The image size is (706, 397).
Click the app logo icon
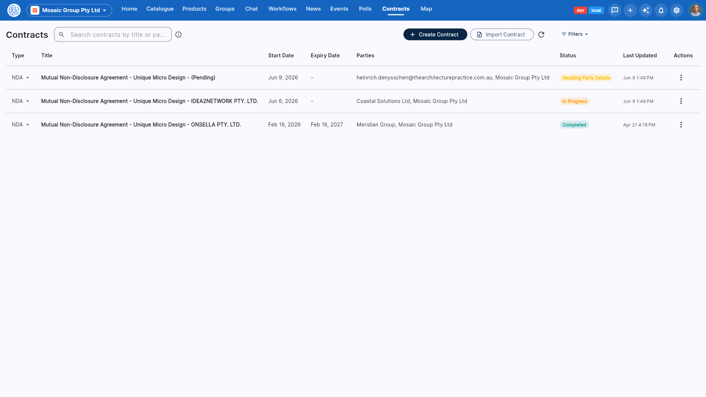pos(14,10)
